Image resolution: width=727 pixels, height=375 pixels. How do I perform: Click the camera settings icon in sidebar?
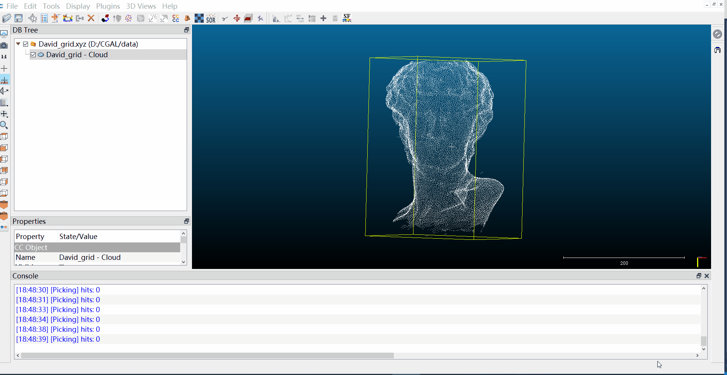point(4,45)
